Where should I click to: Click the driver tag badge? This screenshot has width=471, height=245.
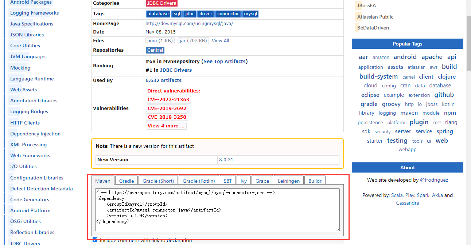click(205, 14)
